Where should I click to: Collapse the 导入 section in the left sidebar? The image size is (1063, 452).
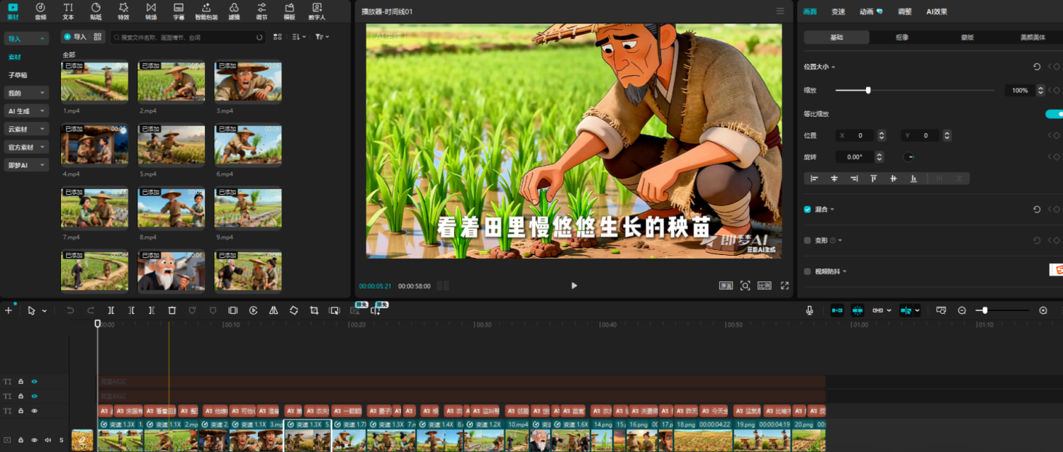41,38
